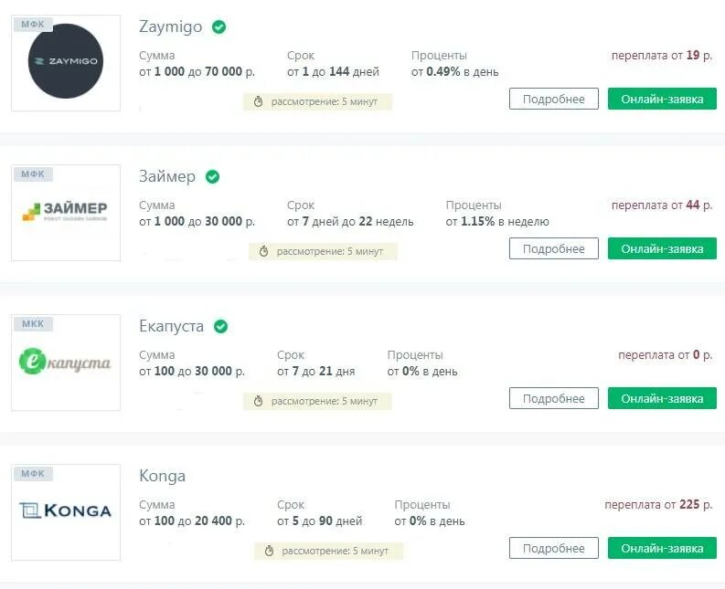Viewport: 725px width, 589px height.
Task: Click the stopwatch icon in Екапуста's review time
Action: pyautogui.click(x=258, y=401)
